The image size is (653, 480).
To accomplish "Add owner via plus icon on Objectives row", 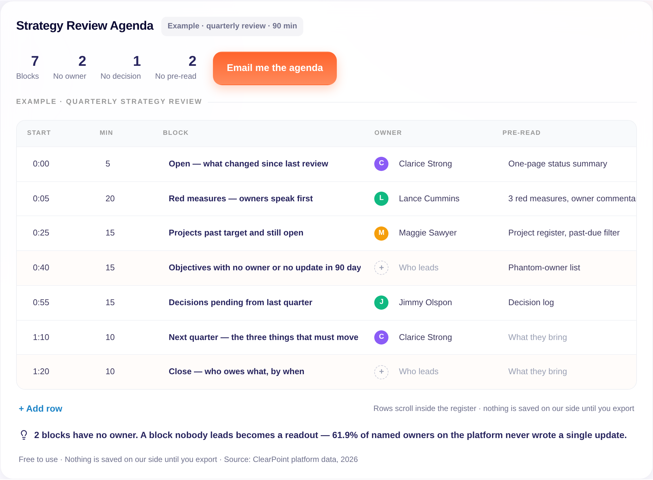I will (381, 268).
